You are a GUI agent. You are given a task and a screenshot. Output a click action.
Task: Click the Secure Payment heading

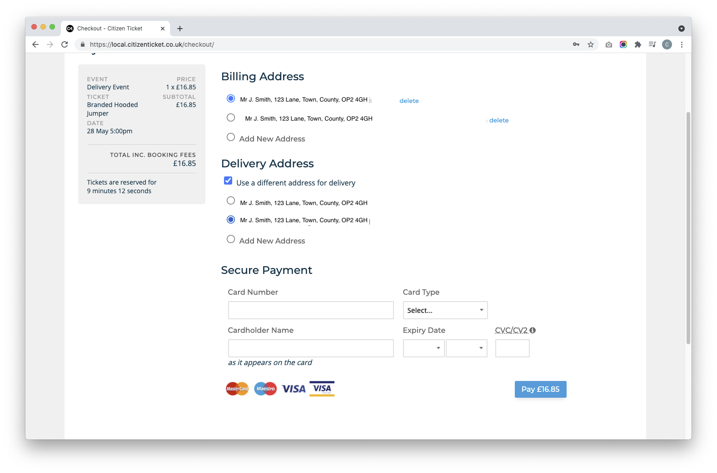click(x=267, y=270)
